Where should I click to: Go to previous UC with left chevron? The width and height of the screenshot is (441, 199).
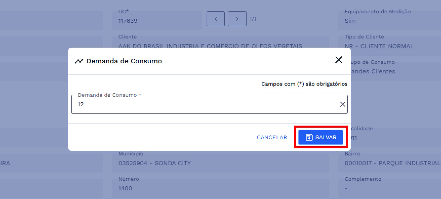pos(216,19)
